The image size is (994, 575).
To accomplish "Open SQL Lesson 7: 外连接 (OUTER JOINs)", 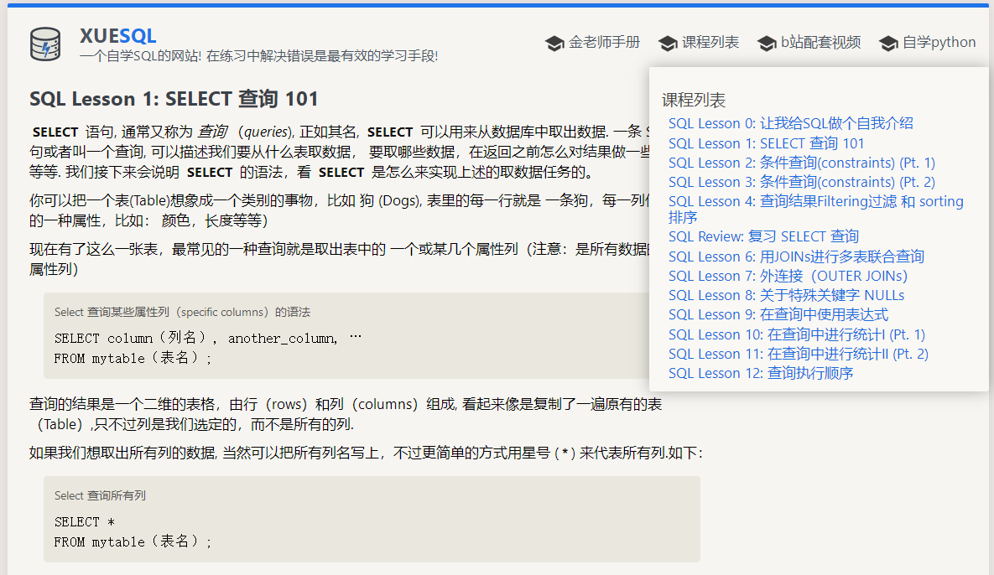I will click(x=788, y=276).
